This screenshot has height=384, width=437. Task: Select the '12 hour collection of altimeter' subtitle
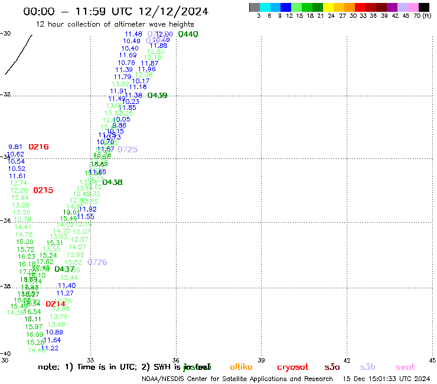pos(91,24)
